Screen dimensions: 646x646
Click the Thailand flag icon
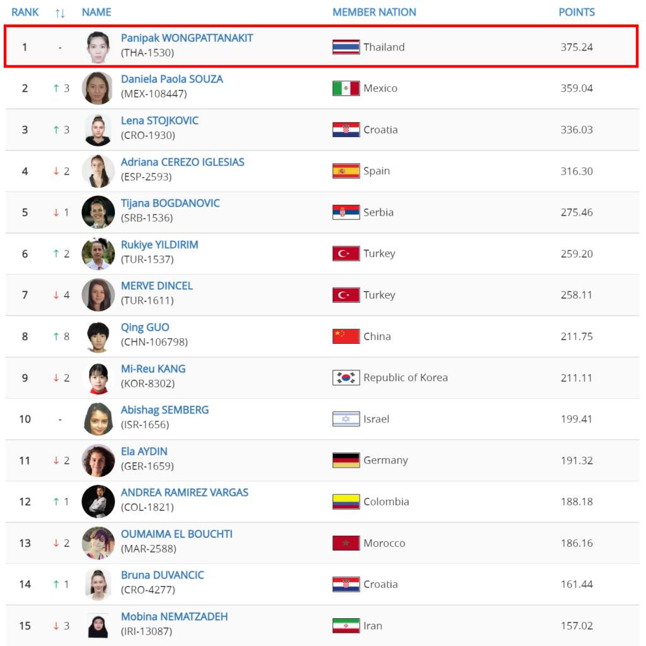click(x=346, y=47)
